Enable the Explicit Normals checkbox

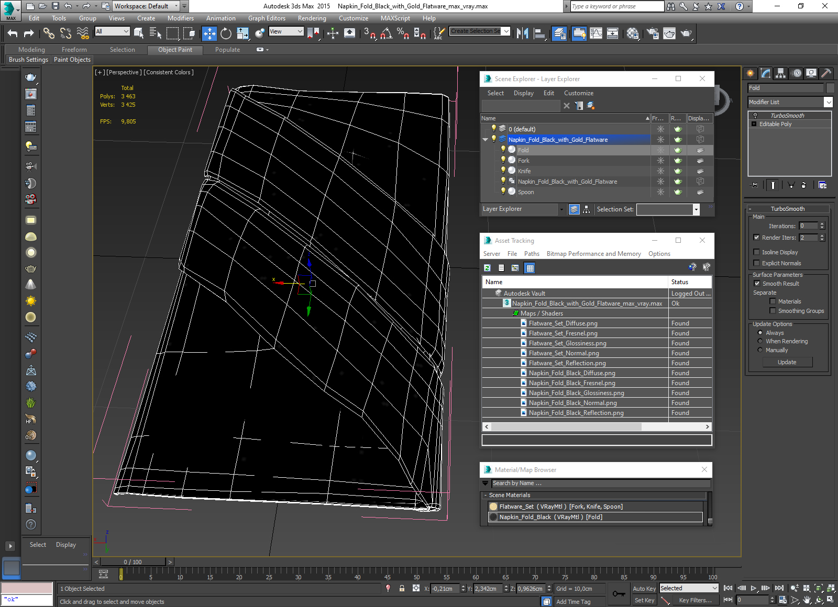pos(756,263)
